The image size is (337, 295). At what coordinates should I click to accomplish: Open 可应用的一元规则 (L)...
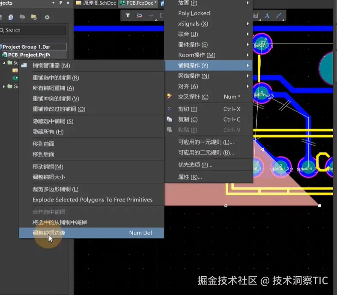pos(209,142)
